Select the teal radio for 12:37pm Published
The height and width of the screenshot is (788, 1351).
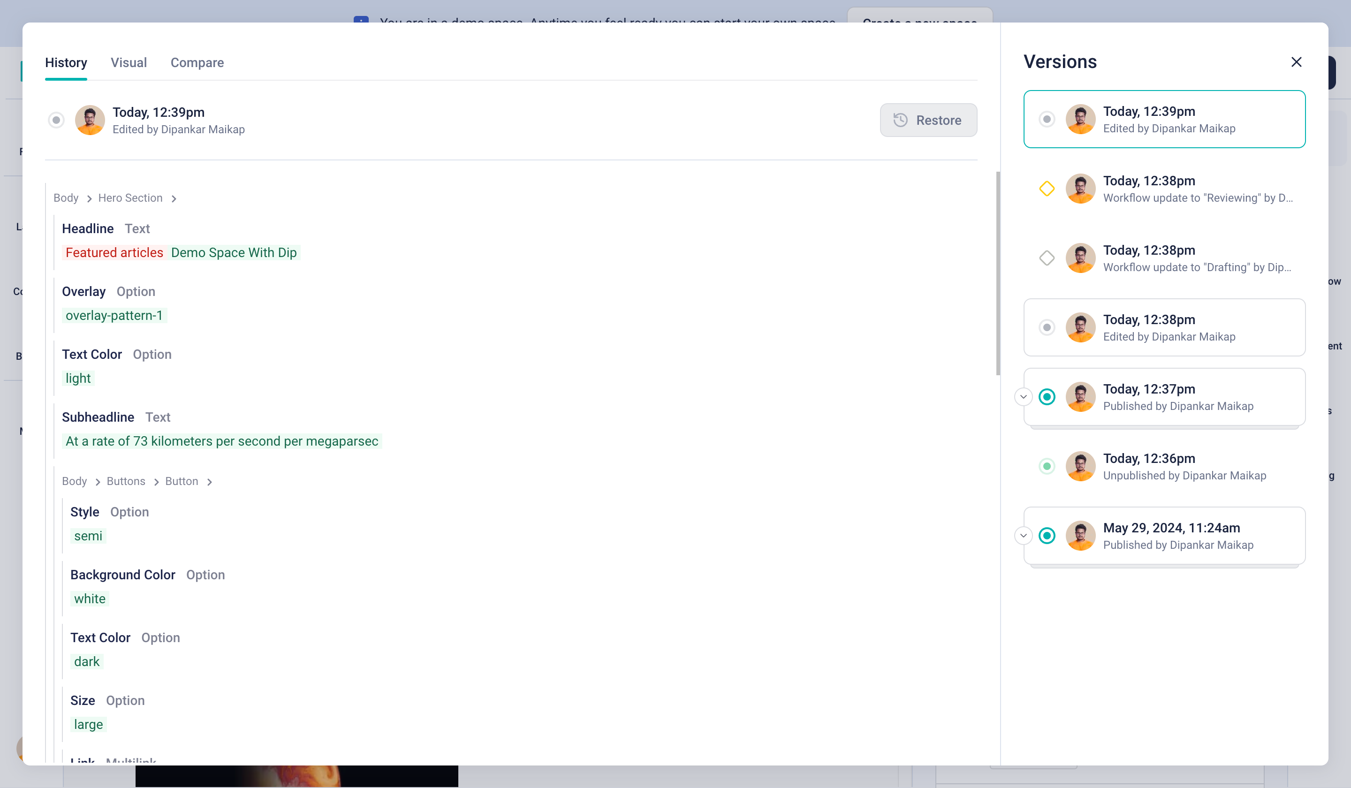click(1047, 397)
